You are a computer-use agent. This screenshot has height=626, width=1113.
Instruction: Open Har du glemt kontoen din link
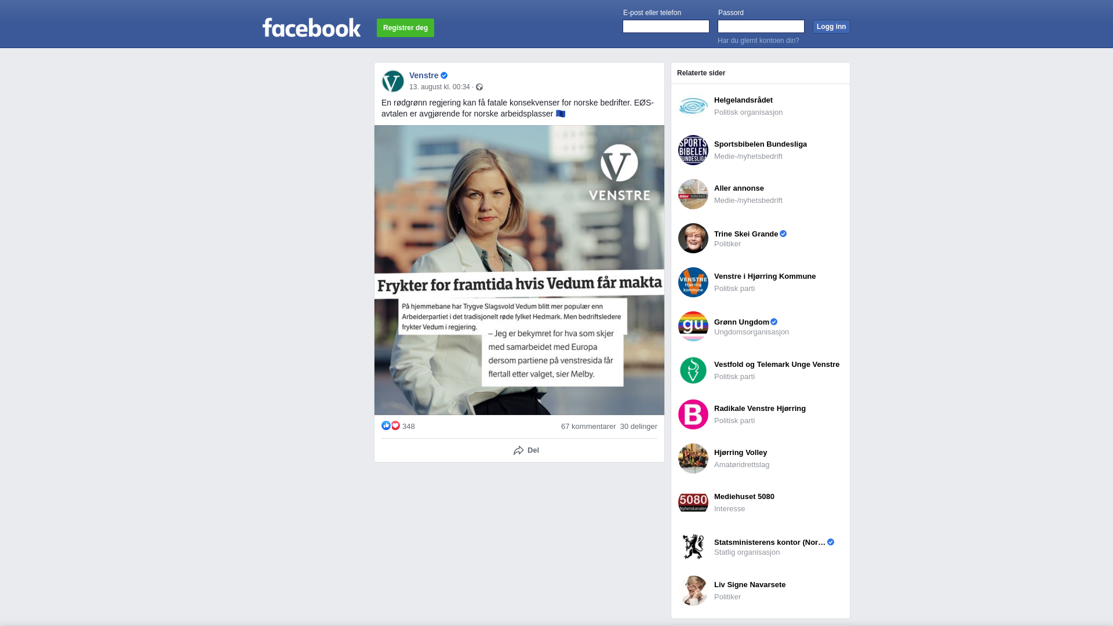(758, 41)
